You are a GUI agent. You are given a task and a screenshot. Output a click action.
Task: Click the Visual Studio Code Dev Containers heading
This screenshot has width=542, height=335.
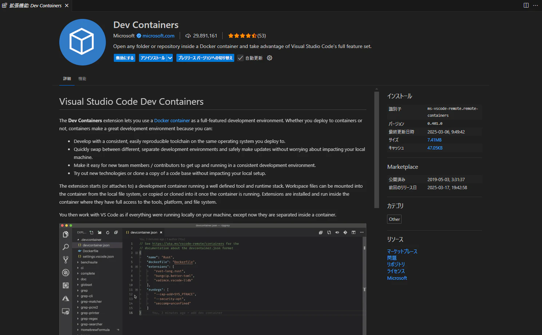(131, 101)
